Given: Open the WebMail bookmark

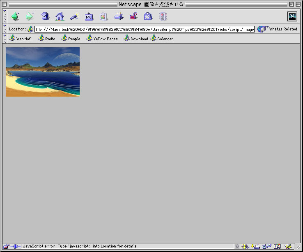Looking at the screenshot, I should (x=20, y=39).
